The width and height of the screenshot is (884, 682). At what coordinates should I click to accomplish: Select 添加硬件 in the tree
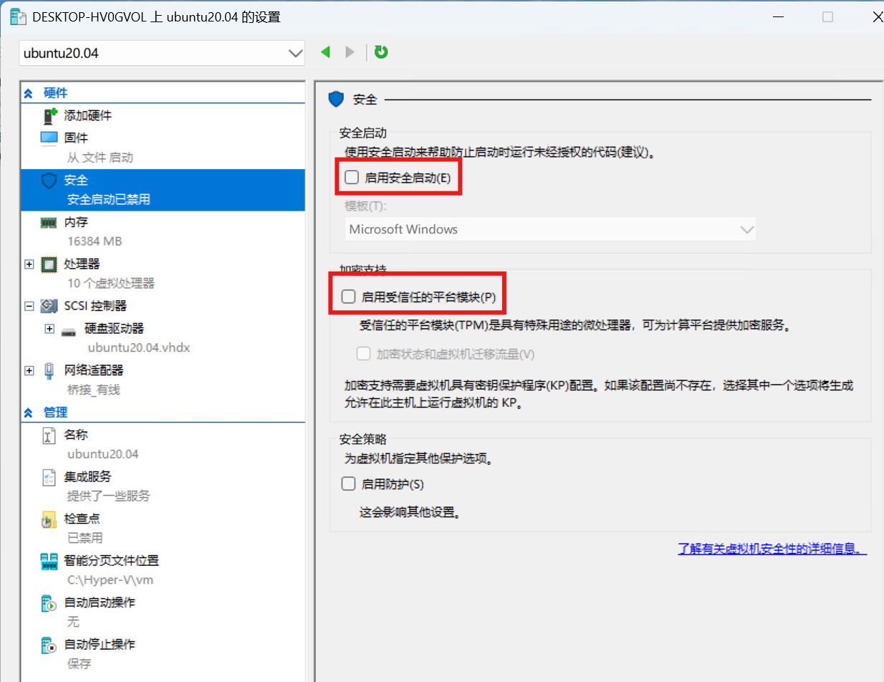click(87, 115)
